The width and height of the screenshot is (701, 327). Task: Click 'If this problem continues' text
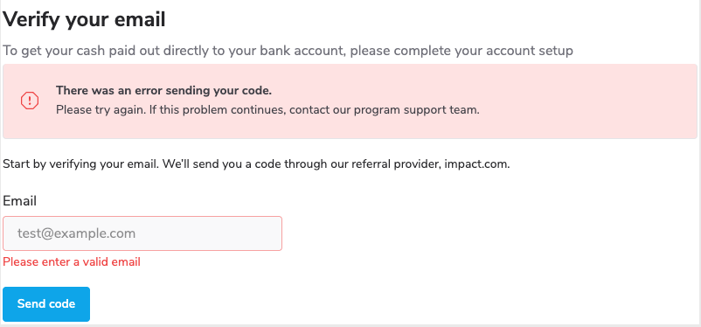[217, 109]
